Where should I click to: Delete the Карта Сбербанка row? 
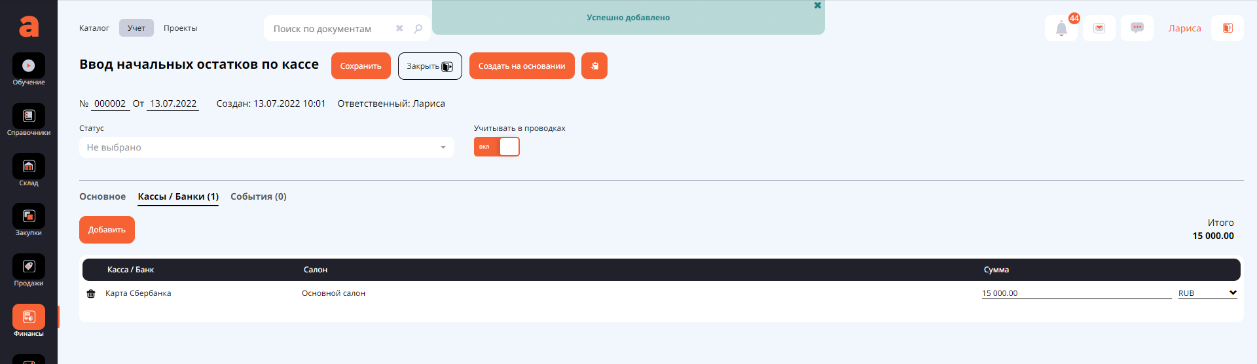click(x=91, y=294)
